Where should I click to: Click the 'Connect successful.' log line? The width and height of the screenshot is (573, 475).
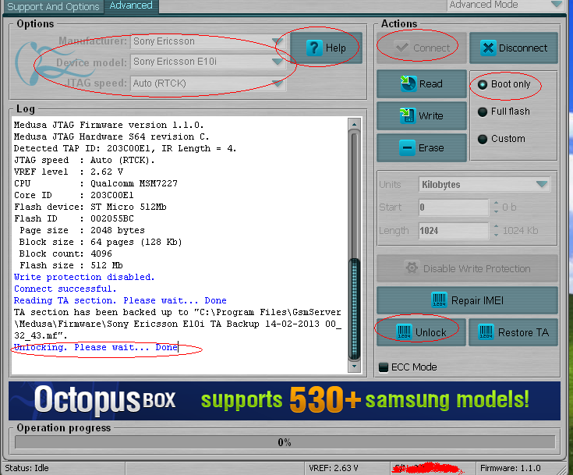pos(65,289)
